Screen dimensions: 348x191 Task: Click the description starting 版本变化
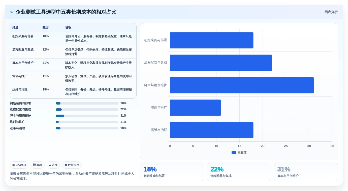click(x=99, y=65)
